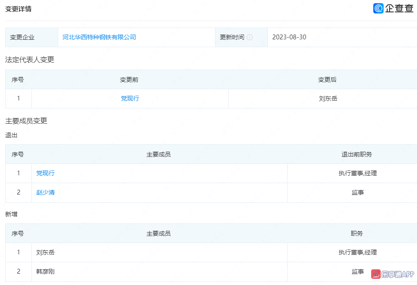Select 韩彦刚 in the 新增 members table
Viewport: 417px width, 285px height.
(x=45, y=271)
